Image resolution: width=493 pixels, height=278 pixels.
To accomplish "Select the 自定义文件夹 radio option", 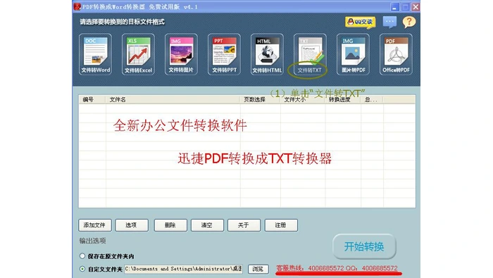I will [82, 269].
